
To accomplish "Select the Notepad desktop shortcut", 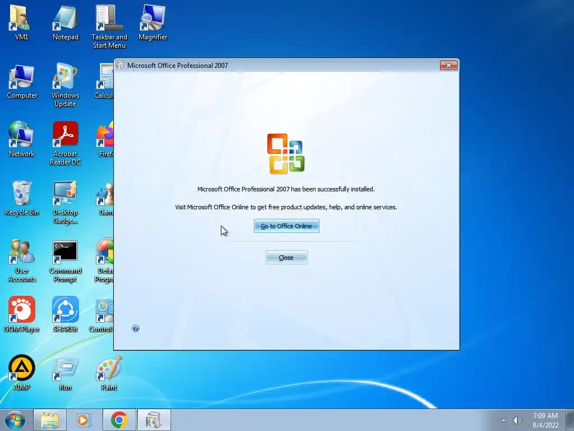I will (65, 22).
